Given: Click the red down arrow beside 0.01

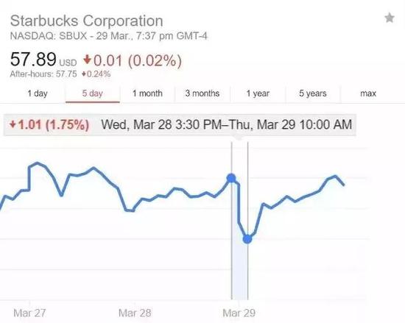Looking at the screenshot, I should [87, 60].
